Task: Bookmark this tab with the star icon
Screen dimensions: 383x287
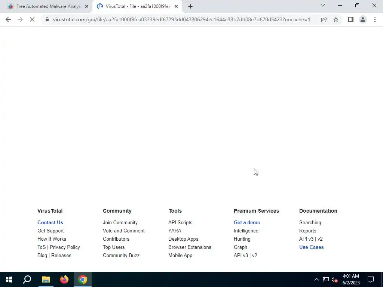Action: click(336, 19)
